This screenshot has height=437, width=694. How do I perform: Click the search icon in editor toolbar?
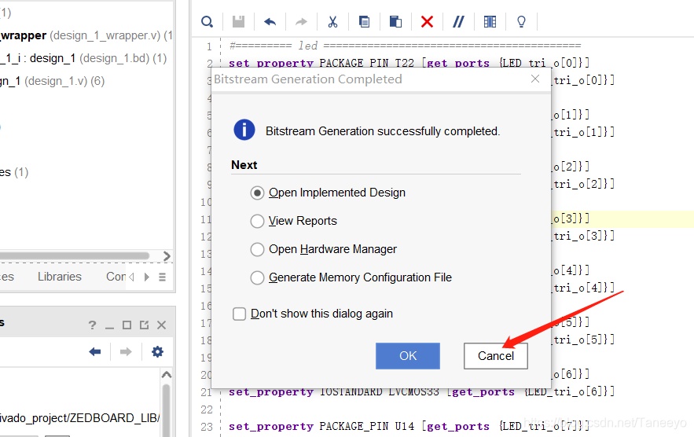pos(207,22)
